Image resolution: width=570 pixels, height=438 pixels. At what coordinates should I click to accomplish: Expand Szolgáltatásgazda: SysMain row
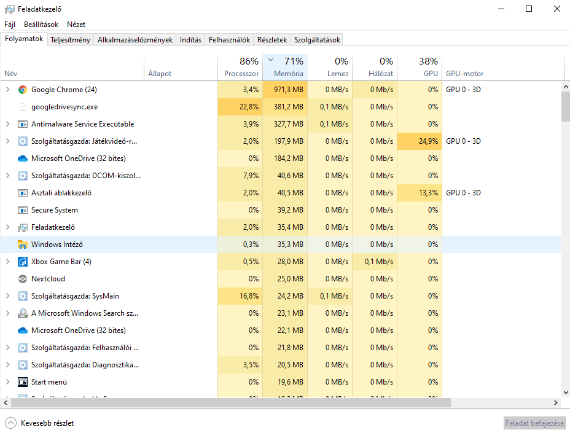[x=7, y=296]
